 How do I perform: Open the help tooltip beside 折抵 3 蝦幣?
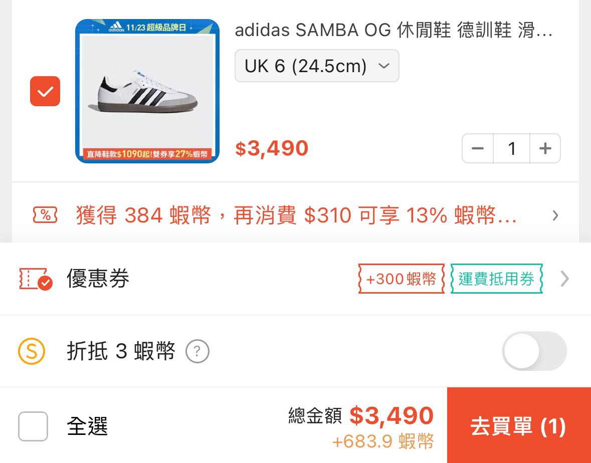[x=198, y=351]
